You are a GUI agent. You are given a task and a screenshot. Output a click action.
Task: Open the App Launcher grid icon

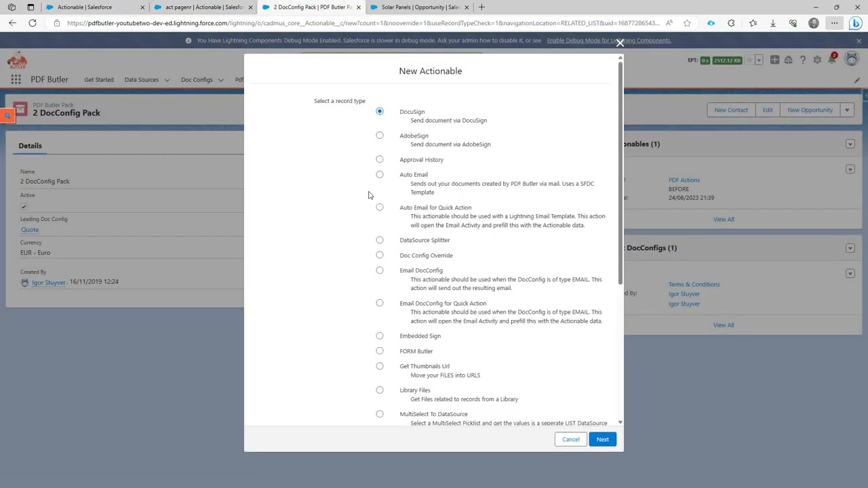click(x=16, y=79)
